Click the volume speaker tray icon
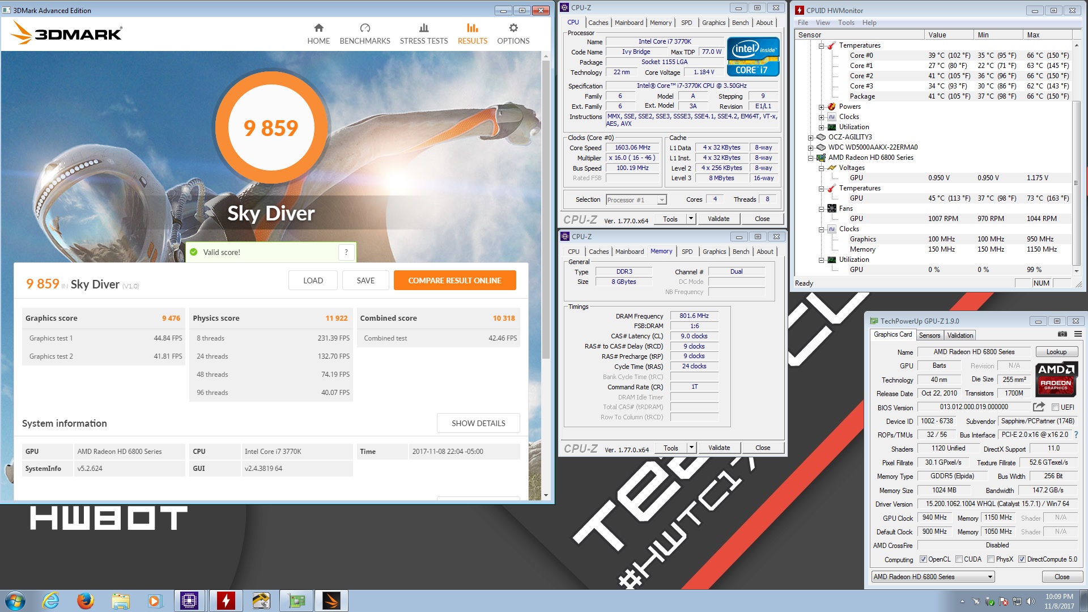The image size is (1088, 612). 1031,601
